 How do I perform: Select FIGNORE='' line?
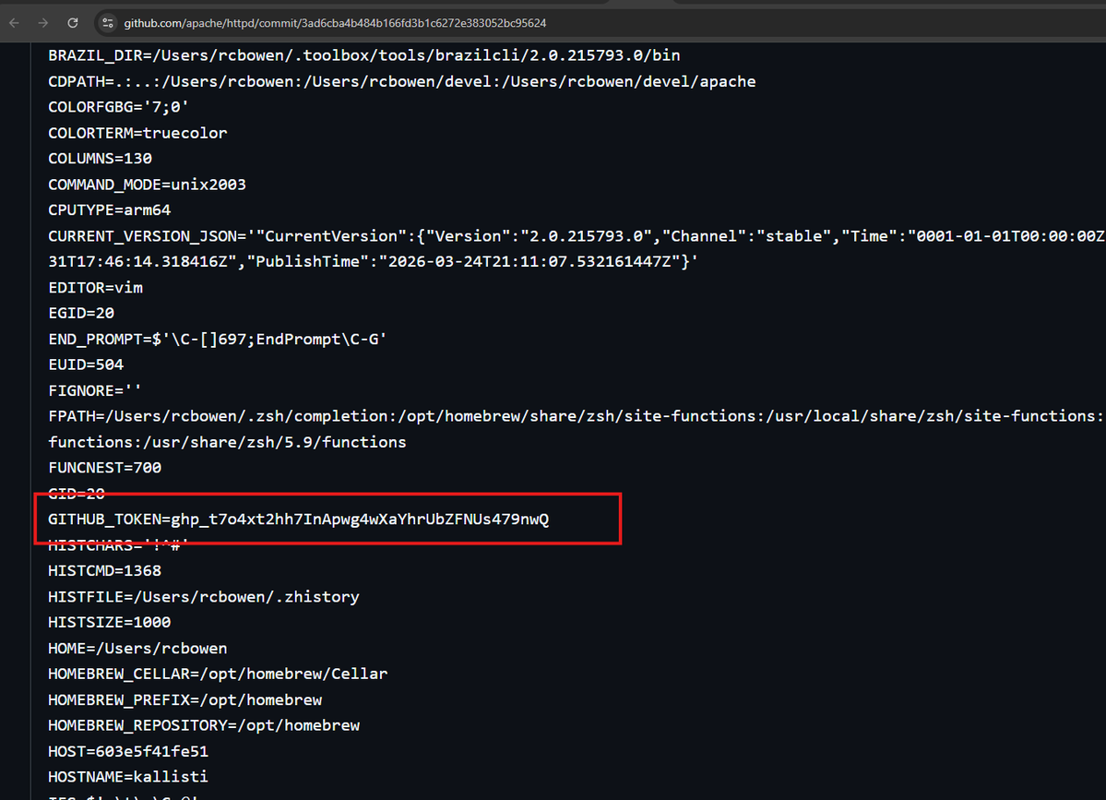click(94, 390)
